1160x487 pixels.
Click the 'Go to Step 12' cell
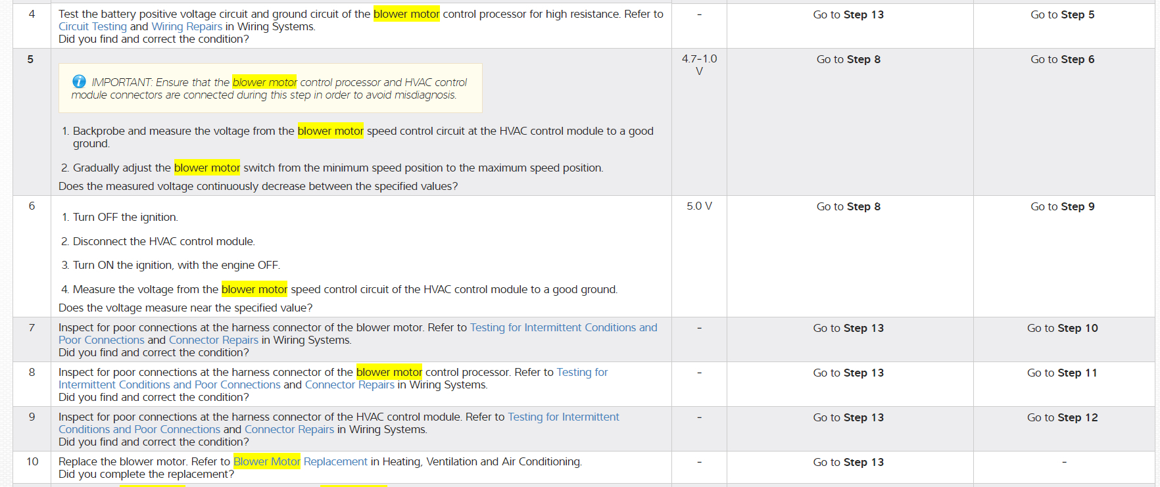1062,418
